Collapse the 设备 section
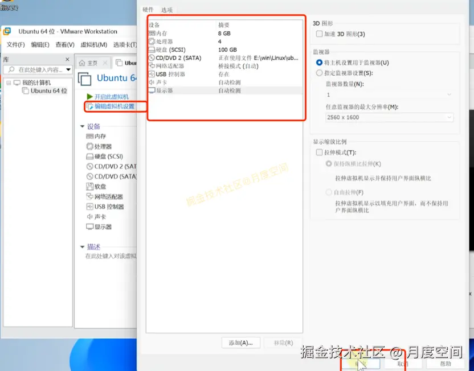The height and width of the screenshot is (371, 474). (x=82, y=126)
